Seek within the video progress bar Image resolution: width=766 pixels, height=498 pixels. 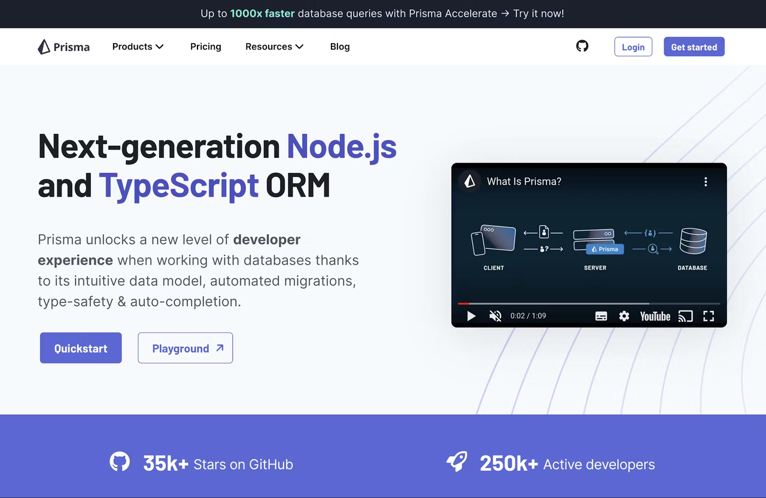(589, 304)
